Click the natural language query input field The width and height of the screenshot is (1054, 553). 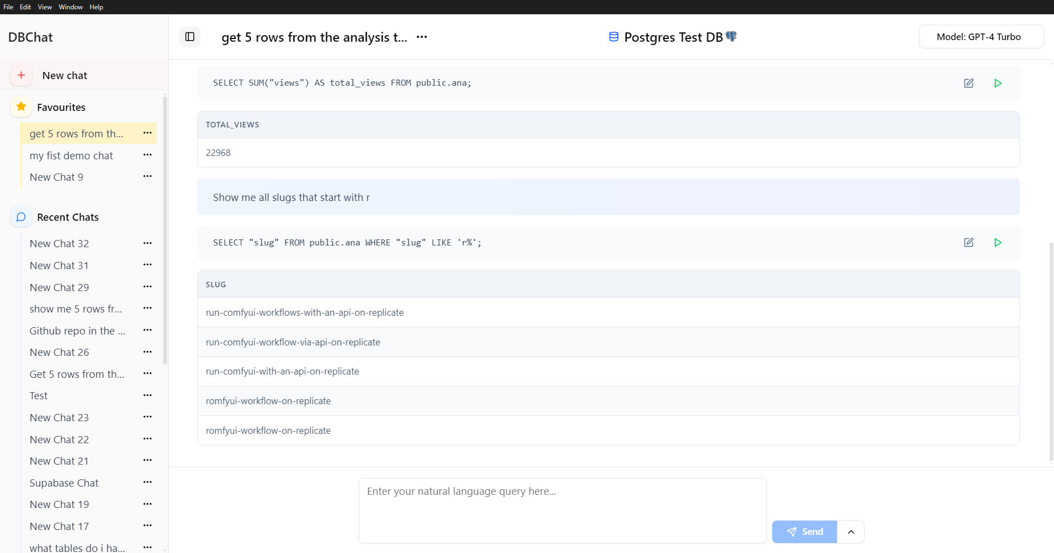click(x=562, y=510)
